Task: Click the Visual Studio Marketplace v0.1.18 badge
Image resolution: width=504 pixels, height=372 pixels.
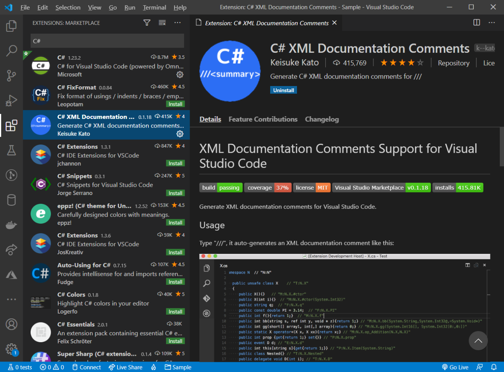Action: 381,188
